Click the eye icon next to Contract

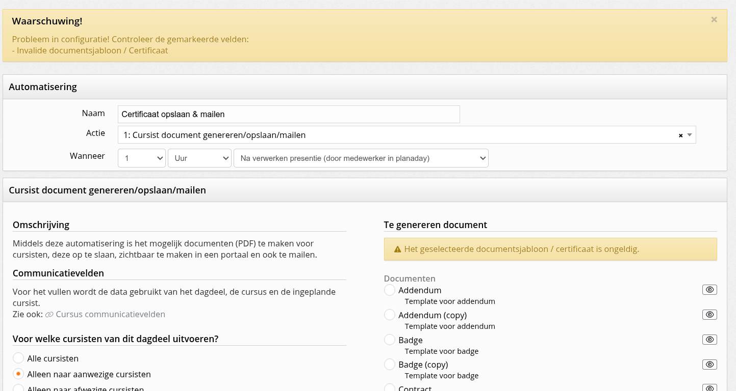(x=709, y=388)
